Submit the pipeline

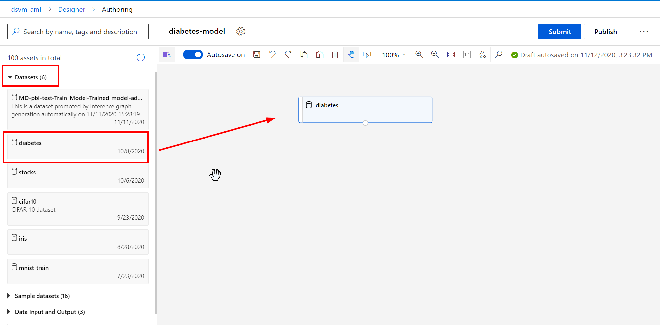(560, 32)
